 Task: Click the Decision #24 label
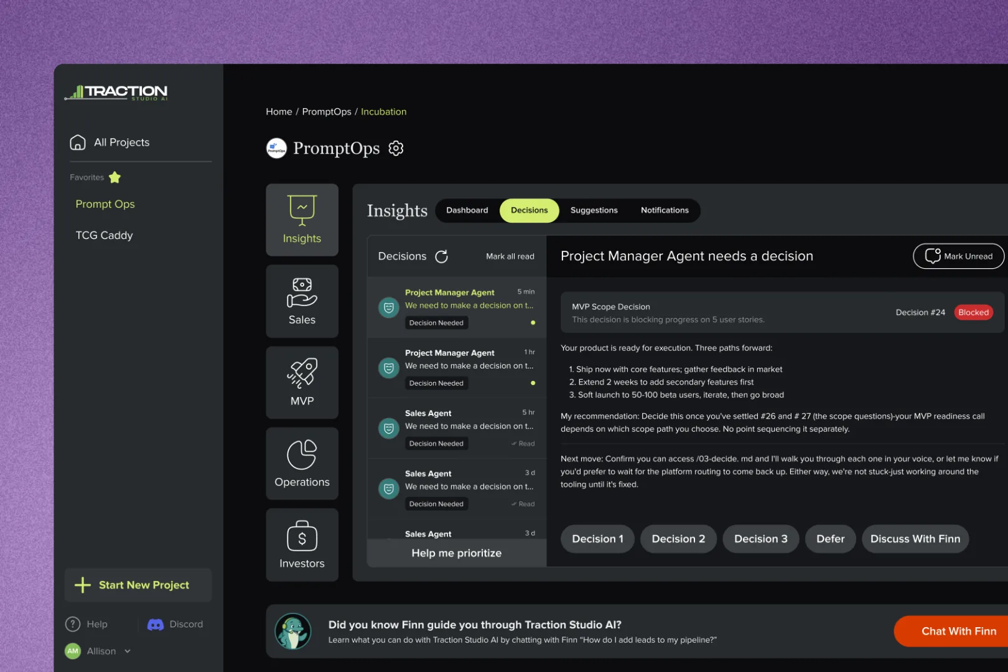(920, 312)
